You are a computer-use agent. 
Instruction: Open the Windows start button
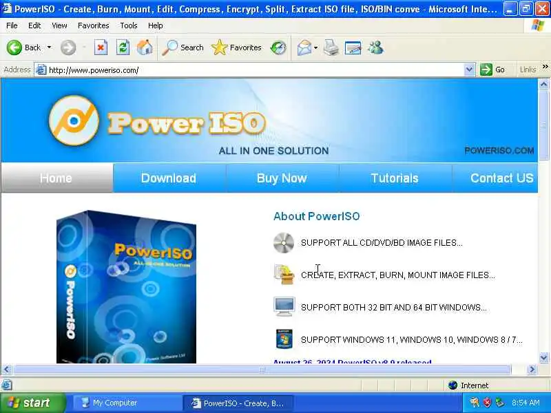32,403
